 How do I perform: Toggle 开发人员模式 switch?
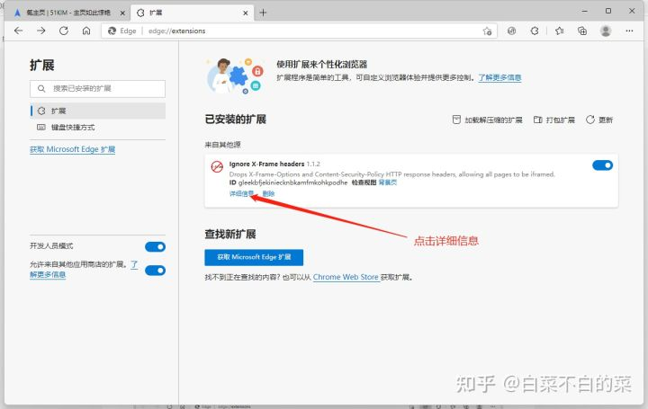tap(156, 247)
